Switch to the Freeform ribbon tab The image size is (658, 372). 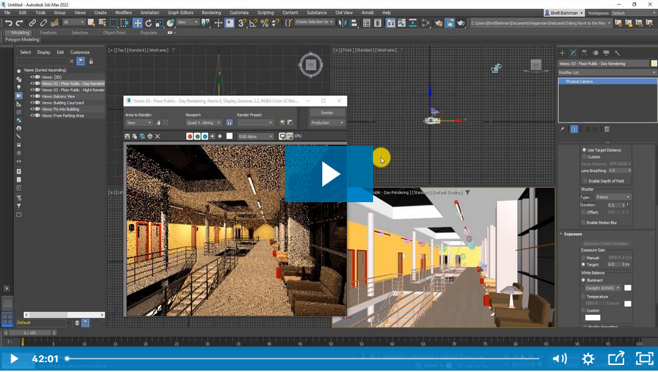[48, 32]
